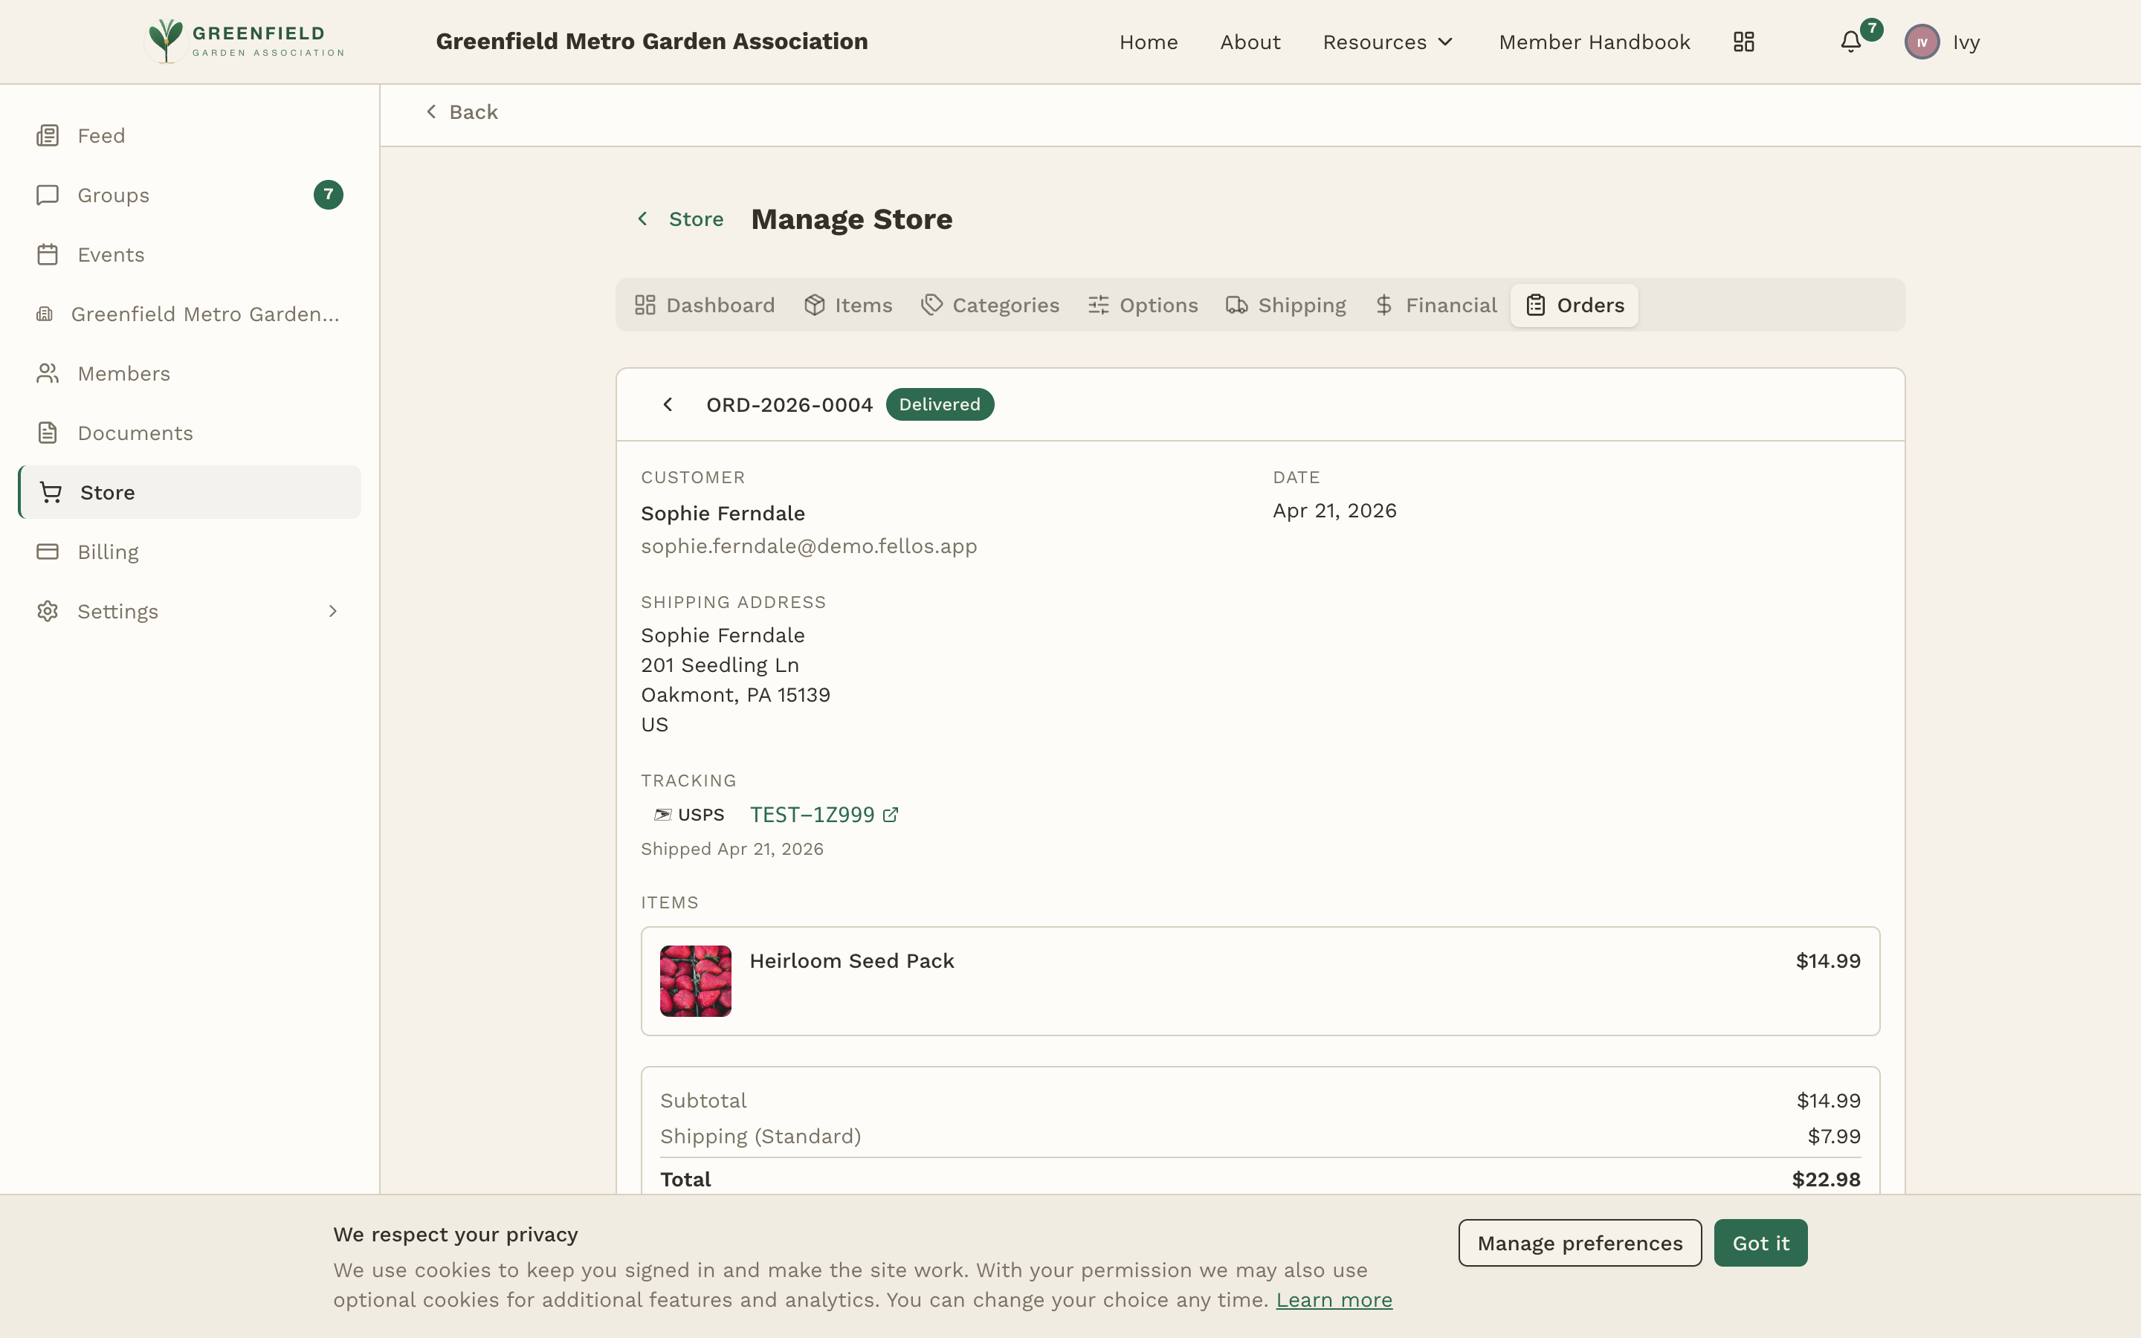Viewport: 2141px width, 1338px height.
Task: Click the Feed newspaper icon
Action: coord(48,135)
